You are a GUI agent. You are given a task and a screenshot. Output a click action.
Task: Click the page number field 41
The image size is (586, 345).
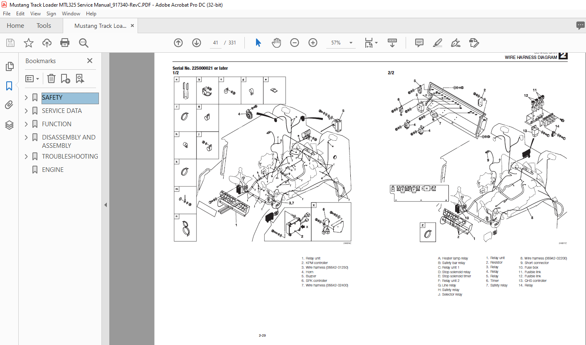[x=216, y=43]
